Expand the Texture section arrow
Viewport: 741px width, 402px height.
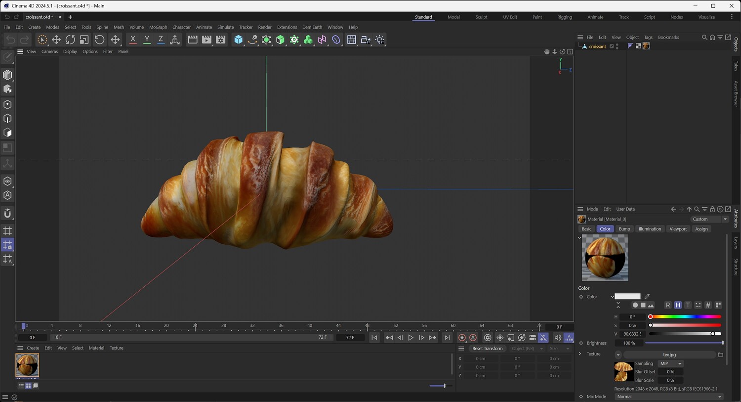coord(580,354)
